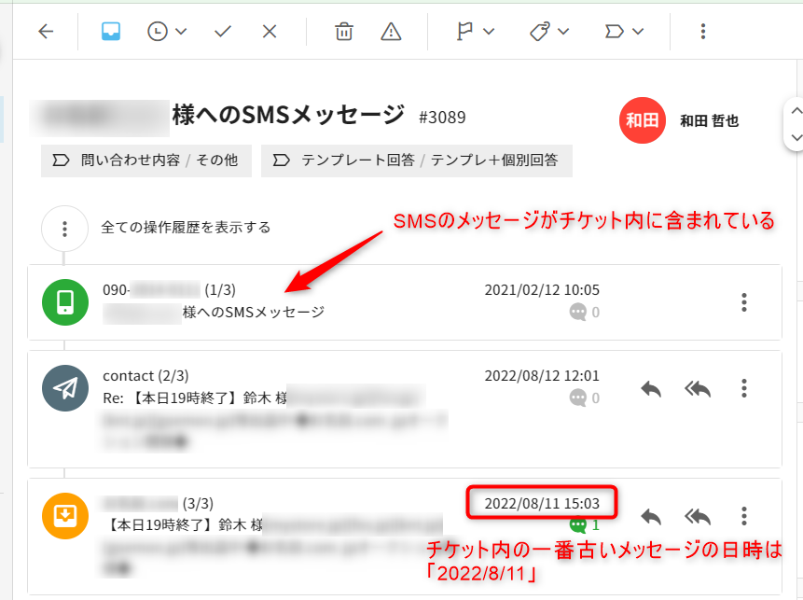Screen dimensions: 803x600
Task: Mark as spam with warning triangle
Action: [x=391, y=31]
